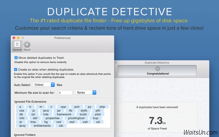Select the 'js' extension token
Screen dimensions: 219x137
coord(33,111)
